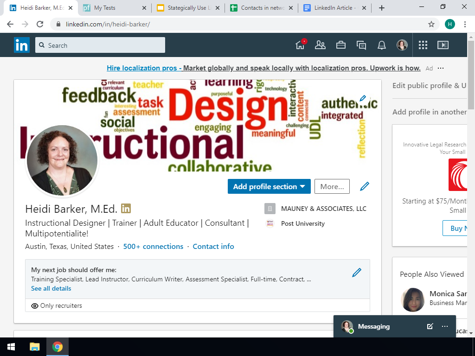Close the Contacts in network tab
The height and width of the screenshot is (356, 475).
click(x=291, y=8)
